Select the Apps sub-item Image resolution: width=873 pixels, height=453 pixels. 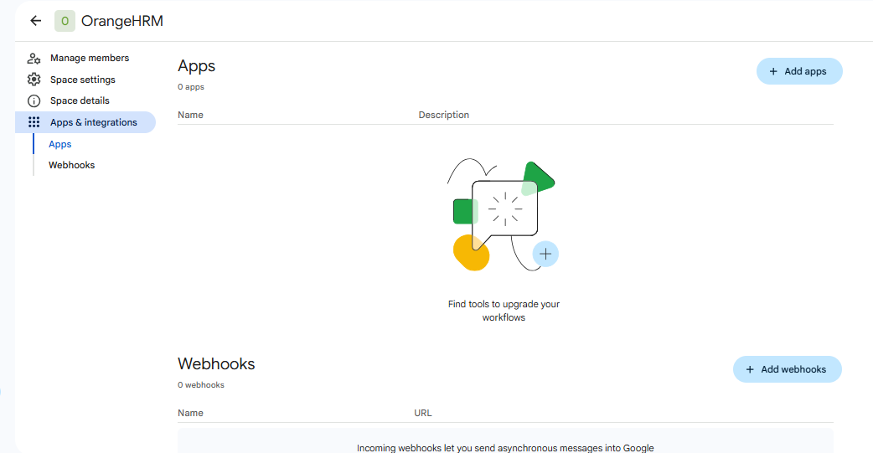tap(60, 144)
